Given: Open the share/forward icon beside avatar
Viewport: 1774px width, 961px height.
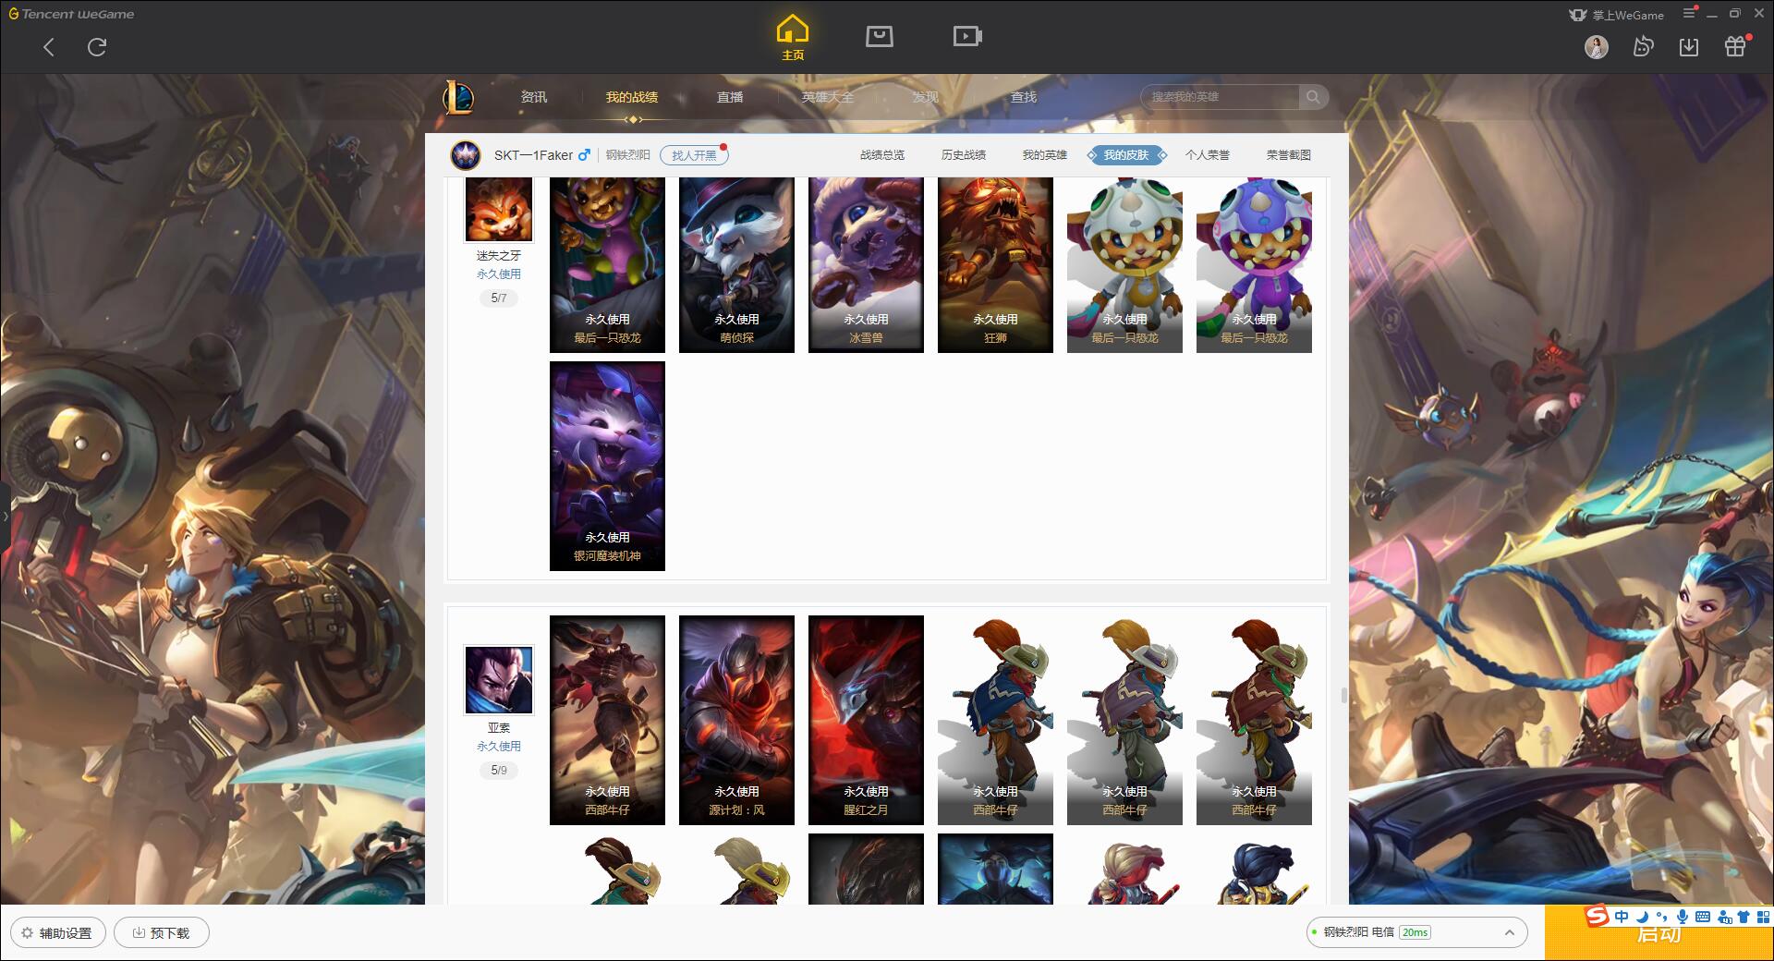Looking at the screenshot, I should coord(1643,47).
